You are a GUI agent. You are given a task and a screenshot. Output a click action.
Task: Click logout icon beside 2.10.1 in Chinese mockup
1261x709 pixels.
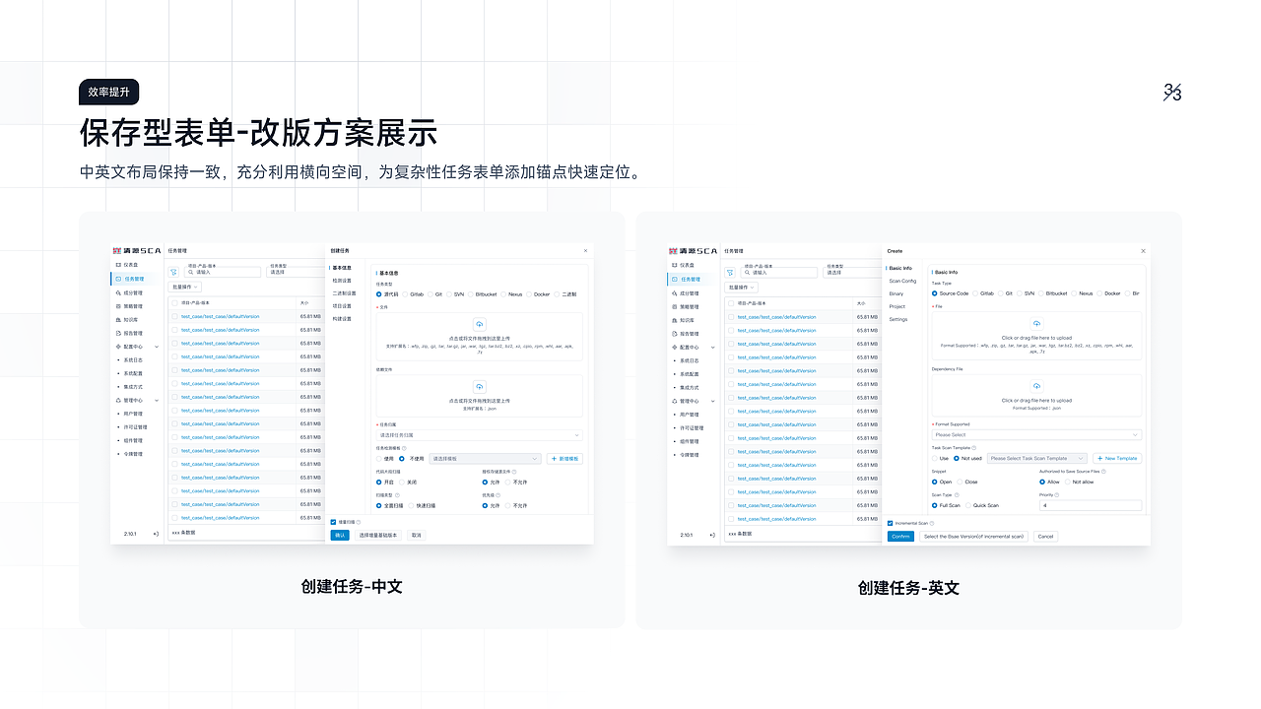156,534
